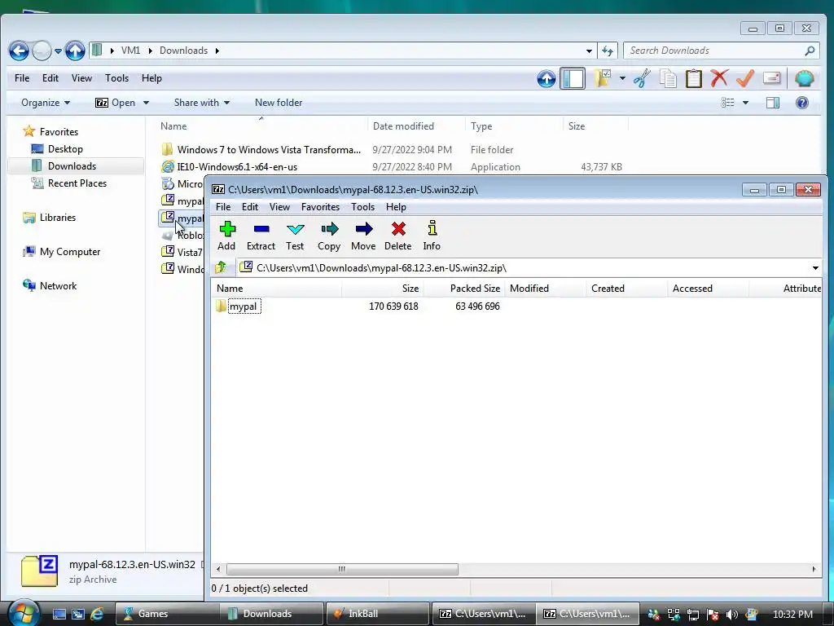Click the Change your view icon
This screenshot has height=626, width=834.
[727, 102]
